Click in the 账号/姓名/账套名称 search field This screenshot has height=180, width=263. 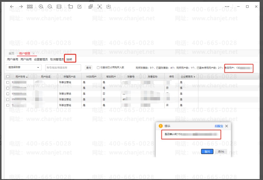point(63,67)
